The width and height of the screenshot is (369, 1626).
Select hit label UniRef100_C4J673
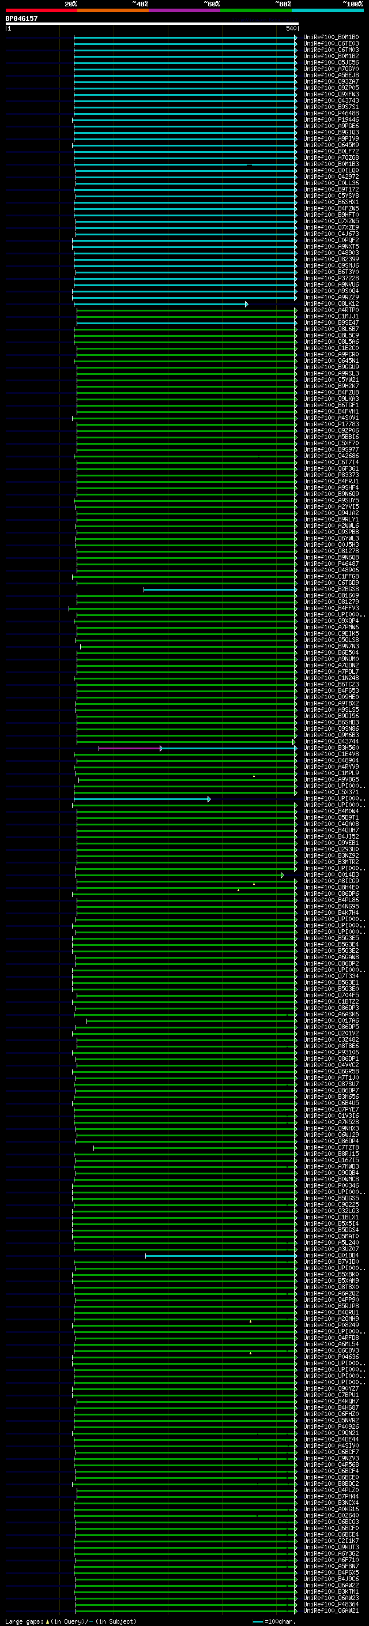[x=331, y=234]
